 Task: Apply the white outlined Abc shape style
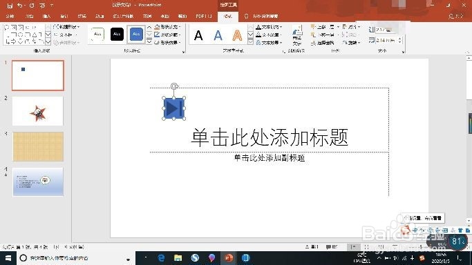coord(97,35)
